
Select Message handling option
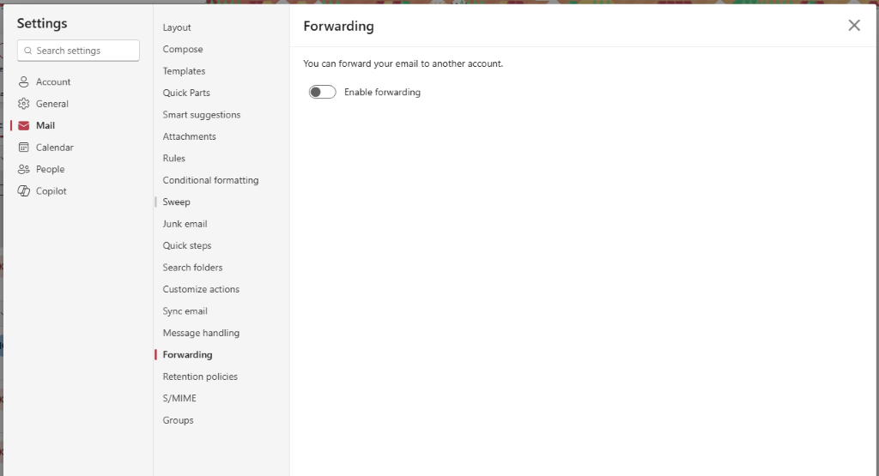(201, 333)
